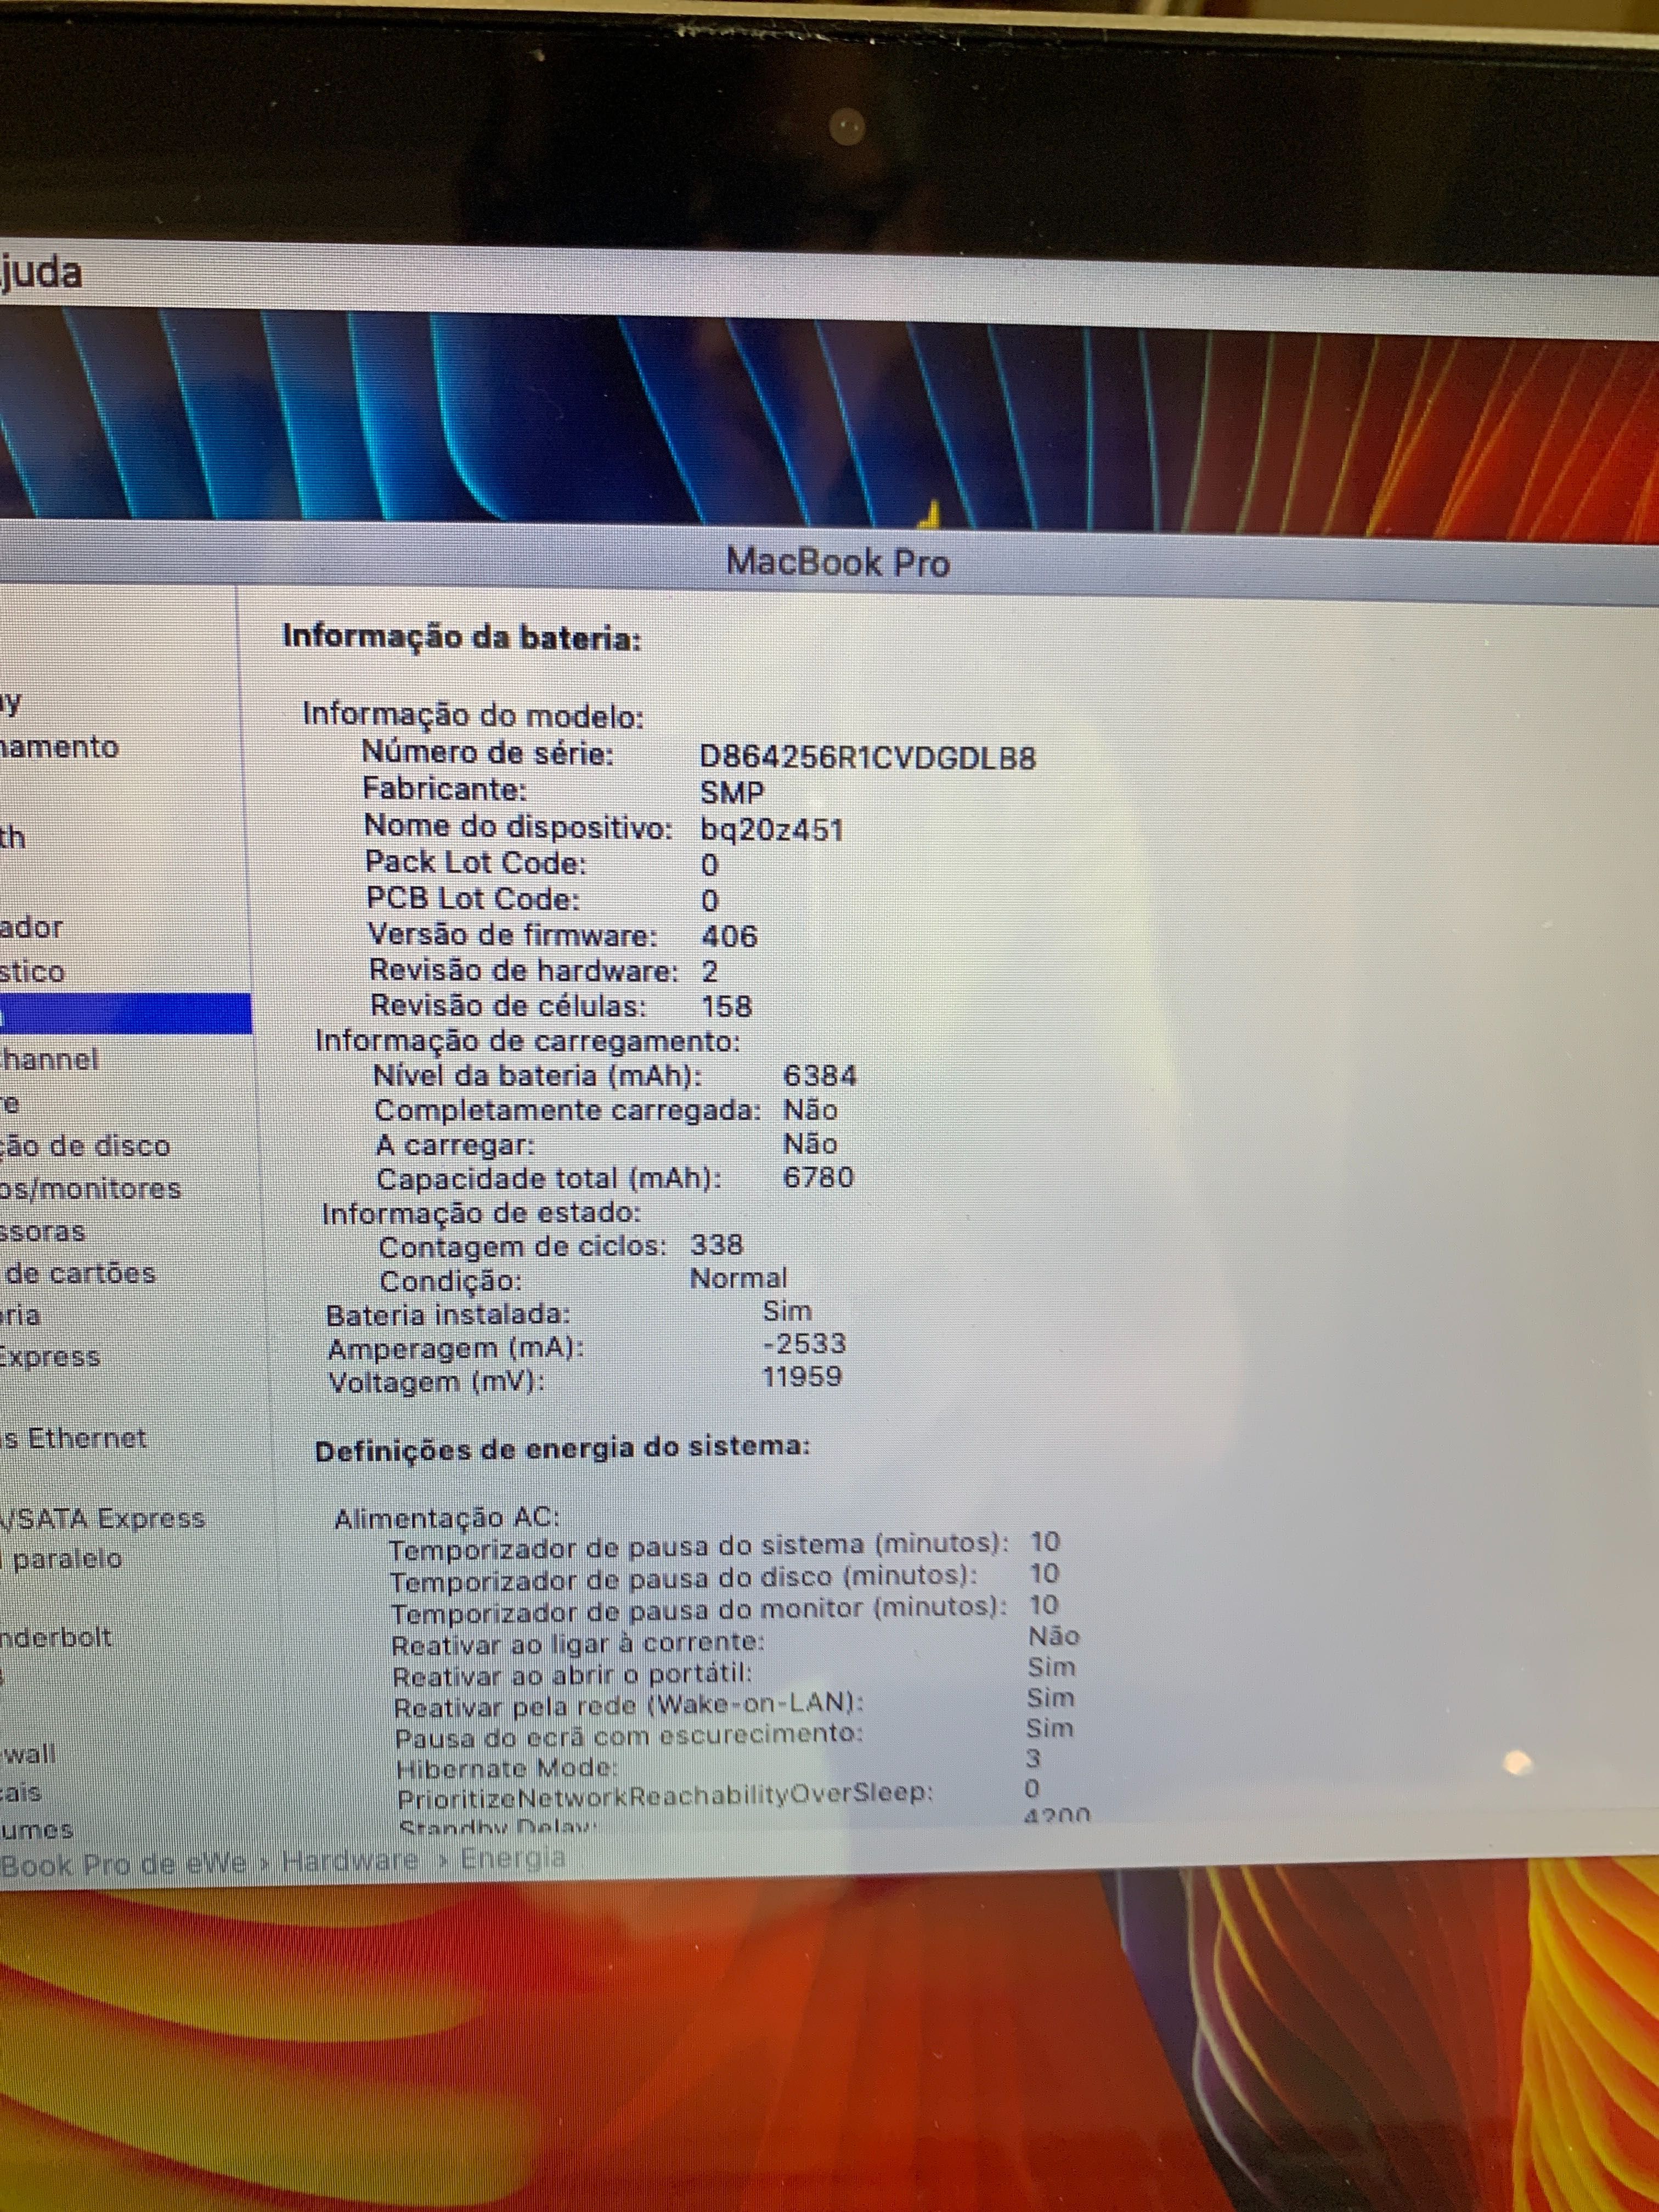Image resolution: width=1659 pixels, height=2212 pixels.
Task: Select sidebar item ending in 'wall'
Action: pos(28,1753)
